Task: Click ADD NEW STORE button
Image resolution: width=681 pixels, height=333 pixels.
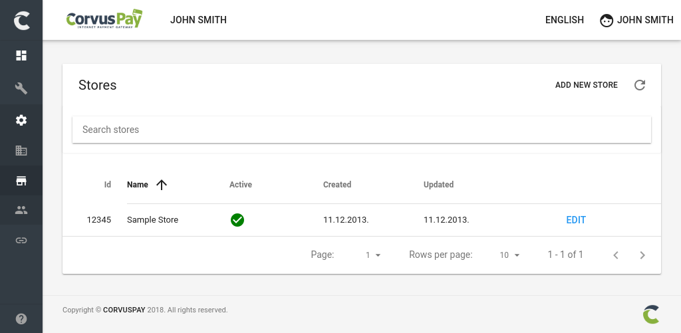Action: 586,85
